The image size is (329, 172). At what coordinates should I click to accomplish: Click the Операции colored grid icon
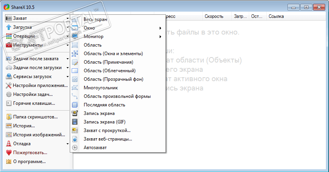coord(9,36)
